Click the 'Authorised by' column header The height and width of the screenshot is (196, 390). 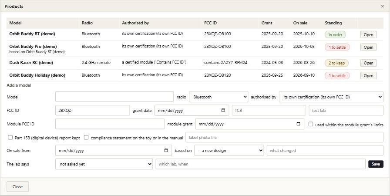135,23
